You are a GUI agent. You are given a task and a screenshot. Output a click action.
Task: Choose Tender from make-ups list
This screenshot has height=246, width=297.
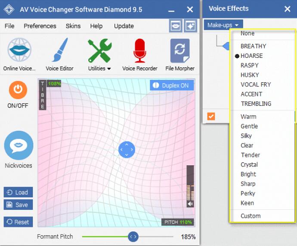click(250, 155)
